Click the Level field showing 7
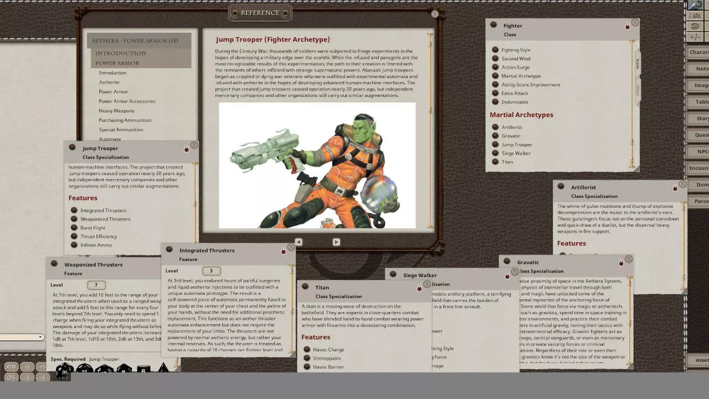The height and width of the screenshot is (399, 709). point(96,285)
